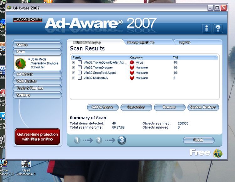Click the red bug scan icon in sidebar
The height and width of the screenshot is (182, 235).
tap(21, 64)
